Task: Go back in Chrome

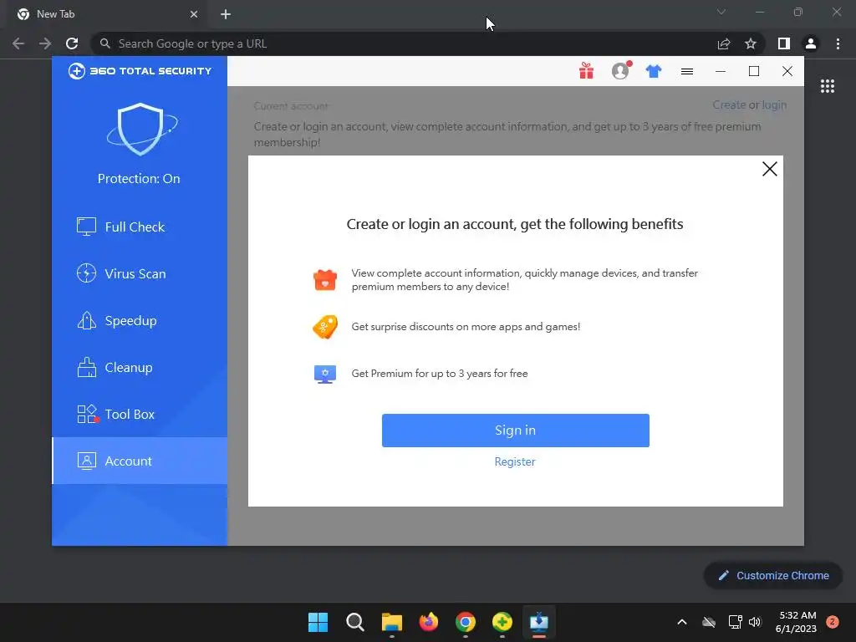Action: tap(18, 43)
